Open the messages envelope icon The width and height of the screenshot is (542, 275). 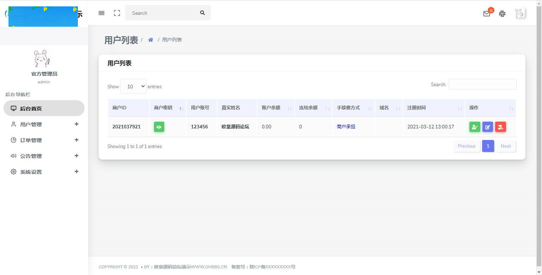(x=487, y=14)
